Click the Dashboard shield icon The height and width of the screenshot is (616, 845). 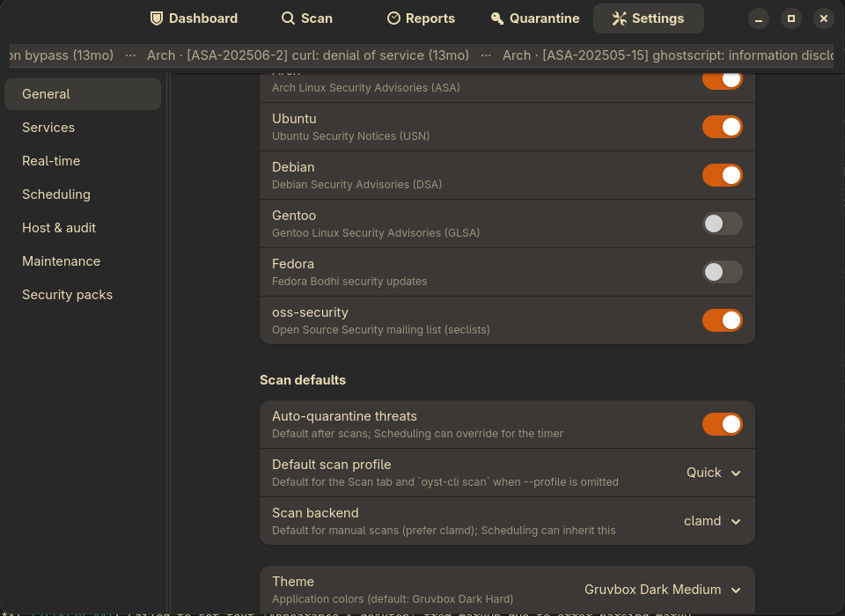coord(157,18)
